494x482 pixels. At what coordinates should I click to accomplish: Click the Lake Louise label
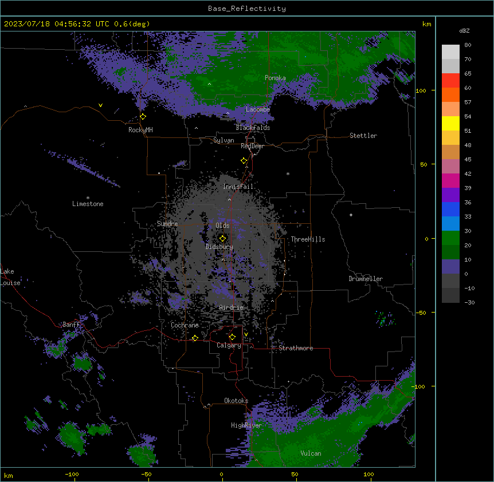coord(10,277)
